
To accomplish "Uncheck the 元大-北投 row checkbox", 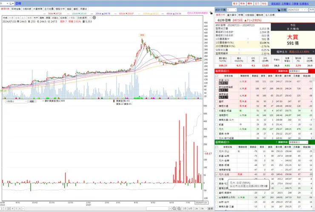I will click(x=217, y=174).
